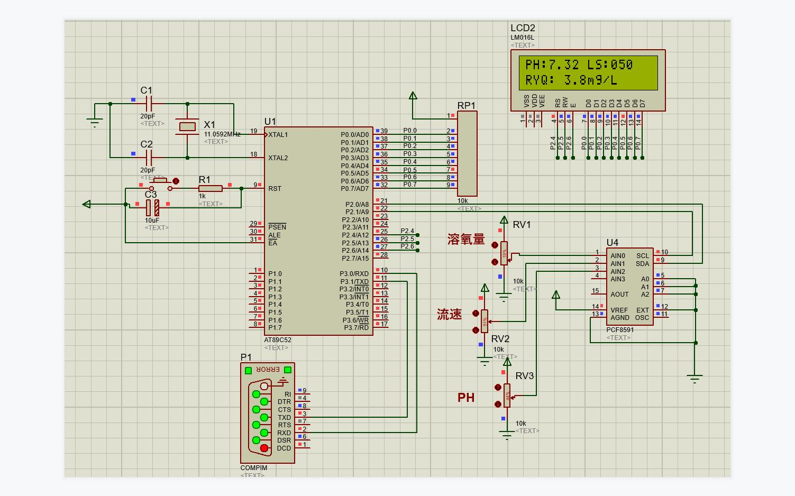The image size is (795, 496).
Task: Click the red DCD indicator on COMPIM
Action: tap(264, 448)
